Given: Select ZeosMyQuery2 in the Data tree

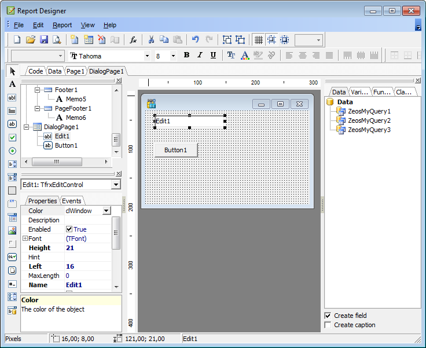Looking at the screenshot, I should (369, 120).
